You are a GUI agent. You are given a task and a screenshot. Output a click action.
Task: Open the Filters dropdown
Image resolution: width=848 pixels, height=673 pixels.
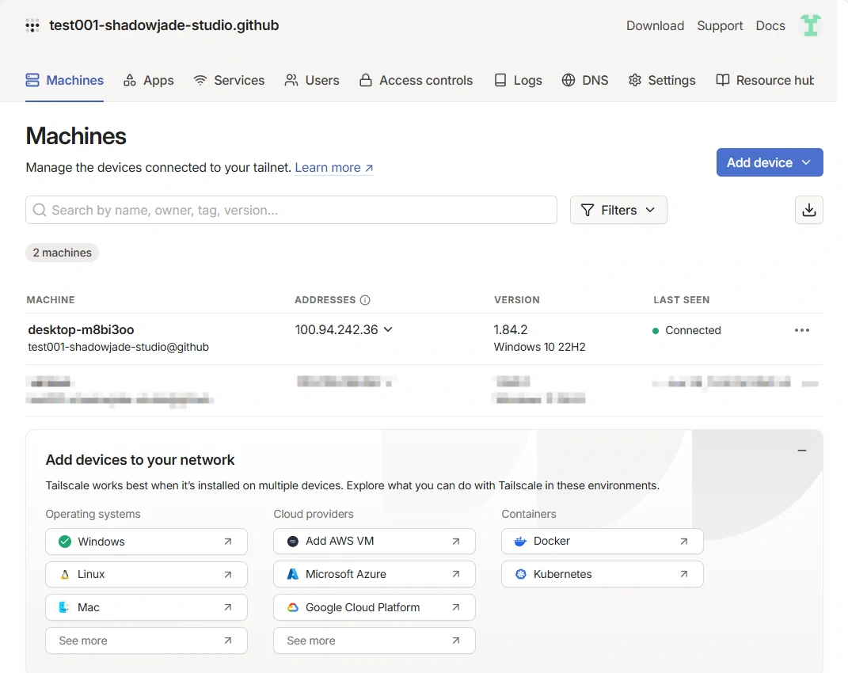(x=618, y=210)
